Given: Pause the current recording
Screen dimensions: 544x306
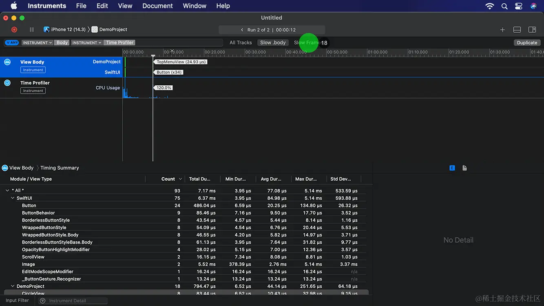Looking at the screenshot, I should point(32,30).
